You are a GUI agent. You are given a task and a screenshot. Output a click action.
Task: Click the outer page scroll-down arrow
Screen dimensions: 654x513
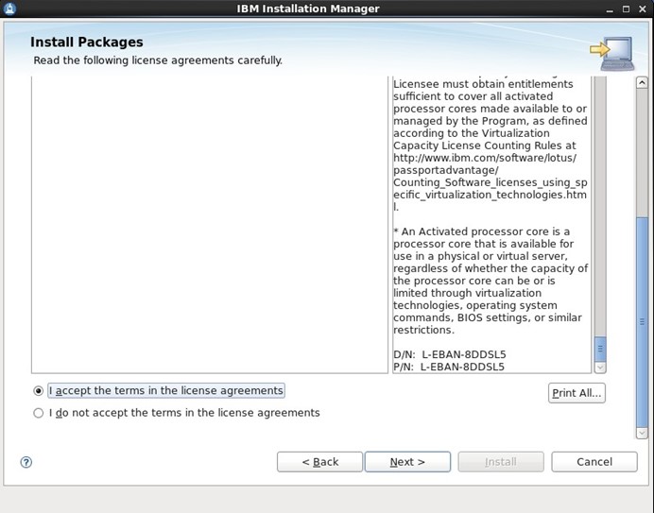[645, 434]
